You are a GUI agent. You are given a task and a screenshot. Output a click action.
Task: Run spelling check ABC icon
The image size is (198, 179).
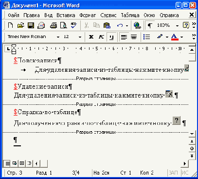[x=74, y=25]
